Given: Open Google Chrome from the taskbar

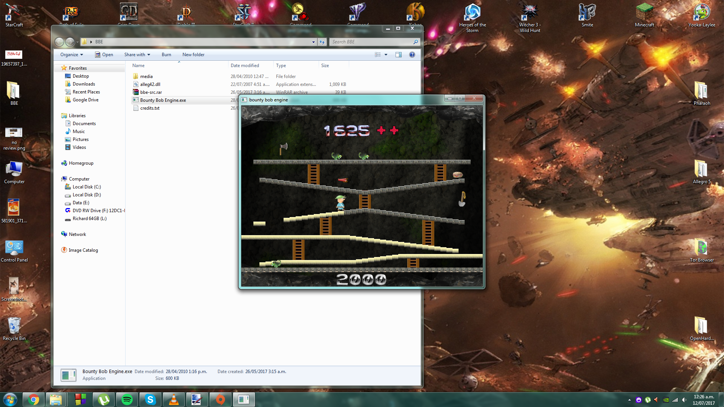Looking at the screenshot, I should point(34,399).
